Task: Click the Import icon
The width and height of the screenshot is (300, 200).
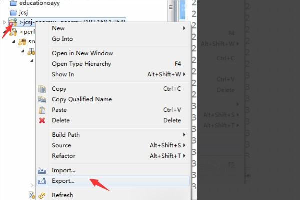Action: point(42,170)
